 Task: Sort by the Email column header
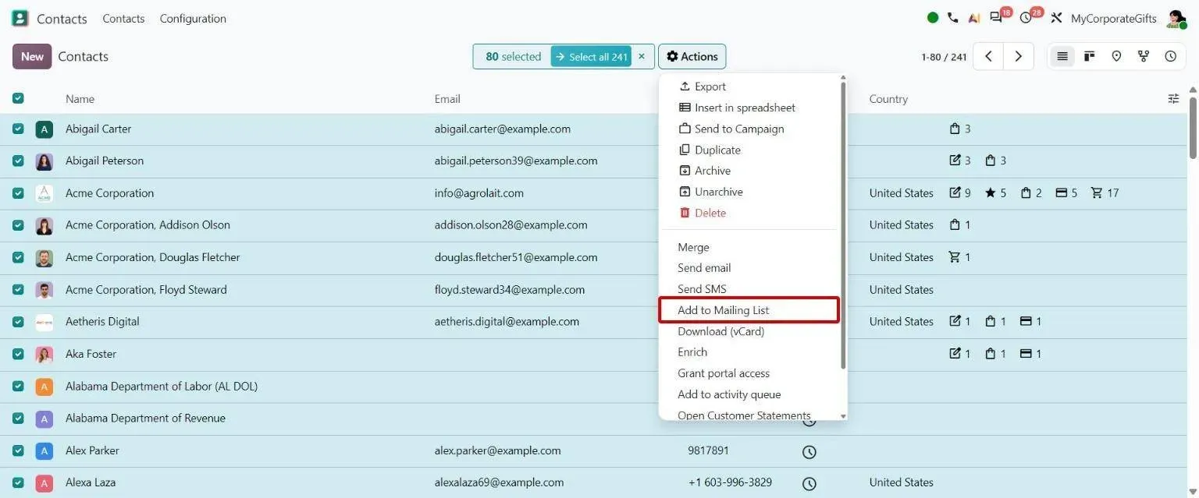[447, 99]
